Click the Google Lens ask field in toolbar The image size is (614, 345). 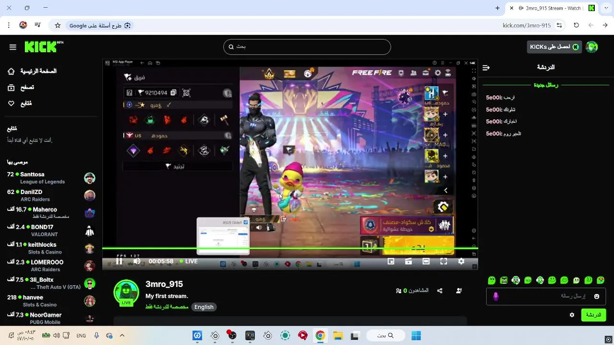(100, 25)
